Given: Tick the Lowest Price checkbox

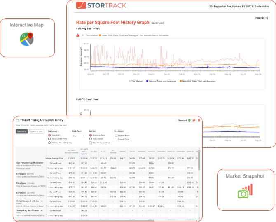Looking at the screenshot, I should (116, 139).
